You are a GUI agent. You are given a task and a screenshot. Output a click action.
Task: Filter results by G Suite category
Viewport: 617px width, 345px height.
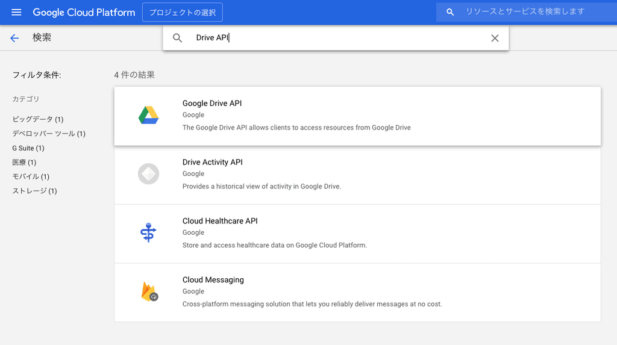pyautogui.click(x=28, y=148)
